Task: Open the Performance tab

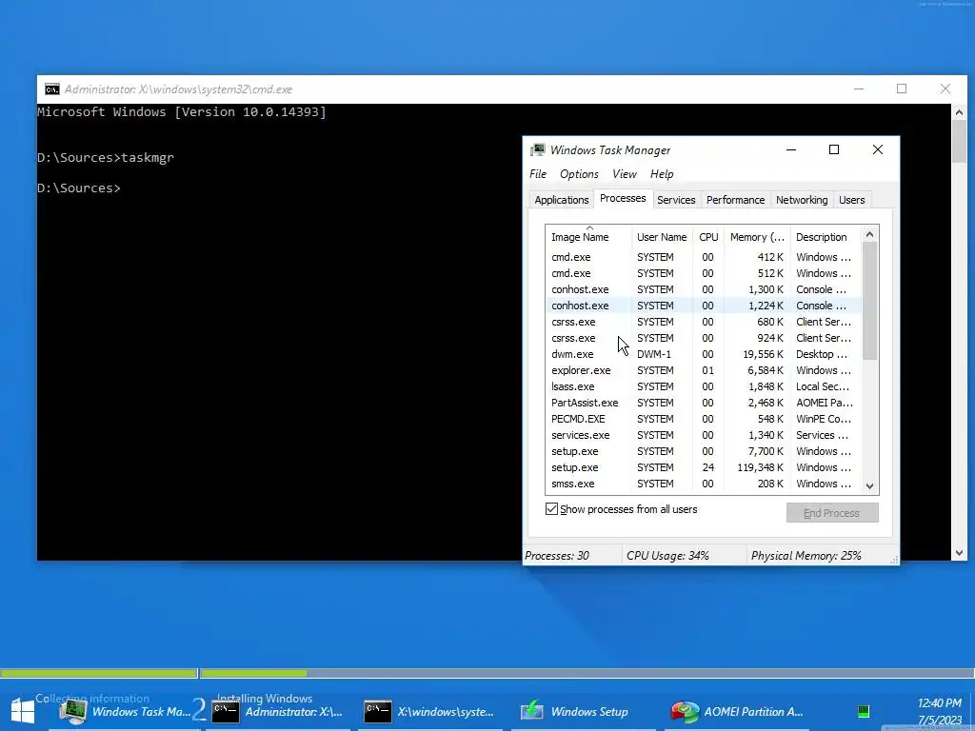Action: pyautogui.click(x=735, y=200)
